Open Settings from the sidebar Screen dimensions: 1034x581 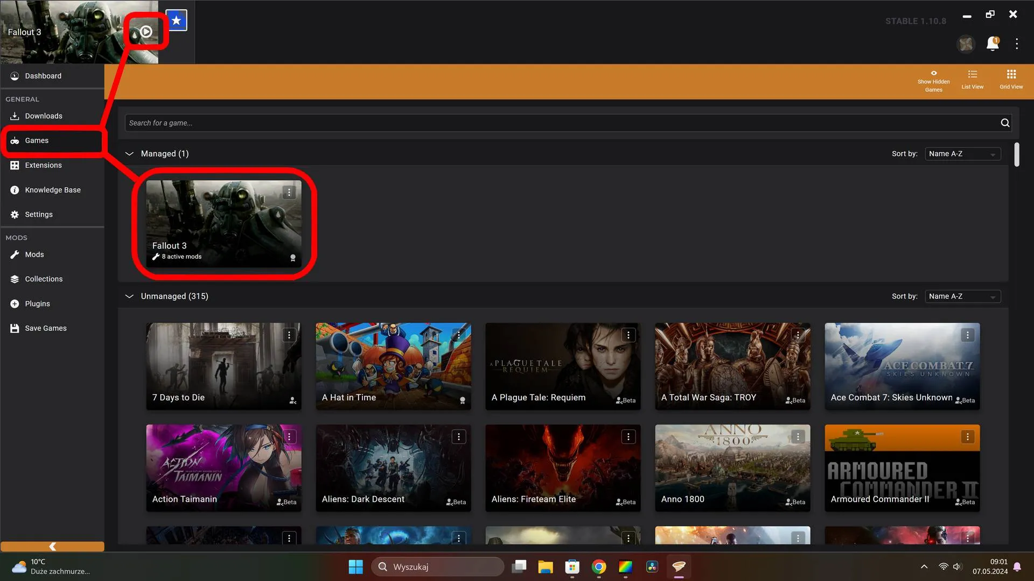pyautogui.click(x=52, y=214)
